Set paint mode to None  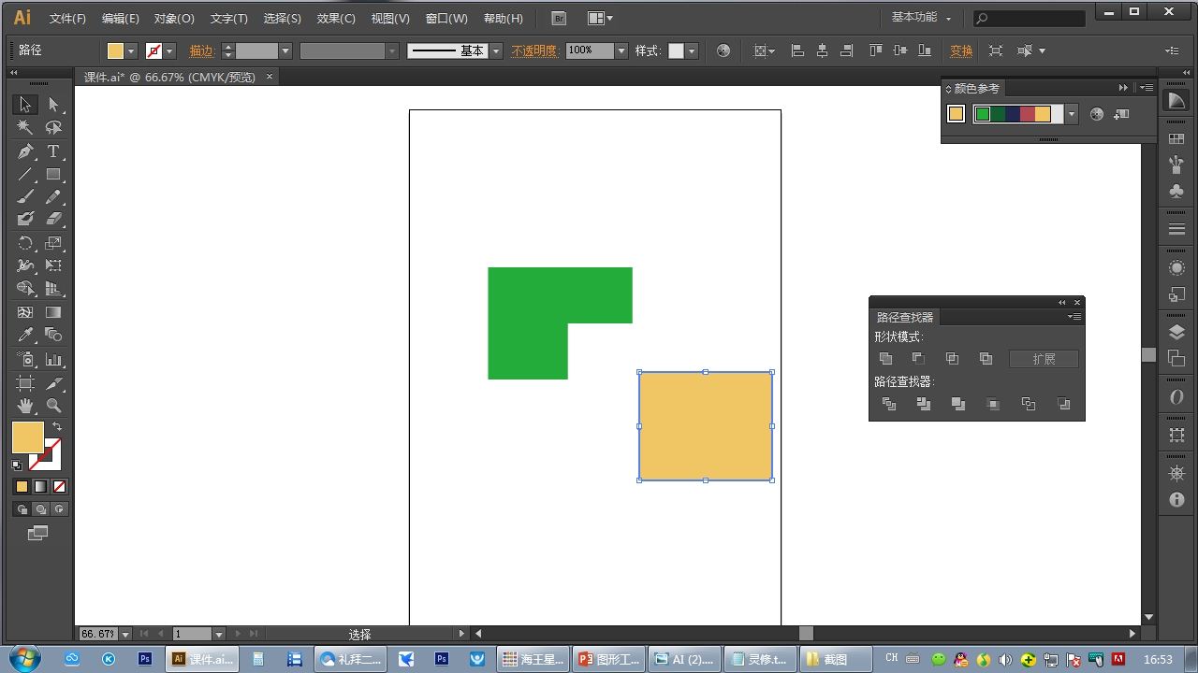point(59,487)
